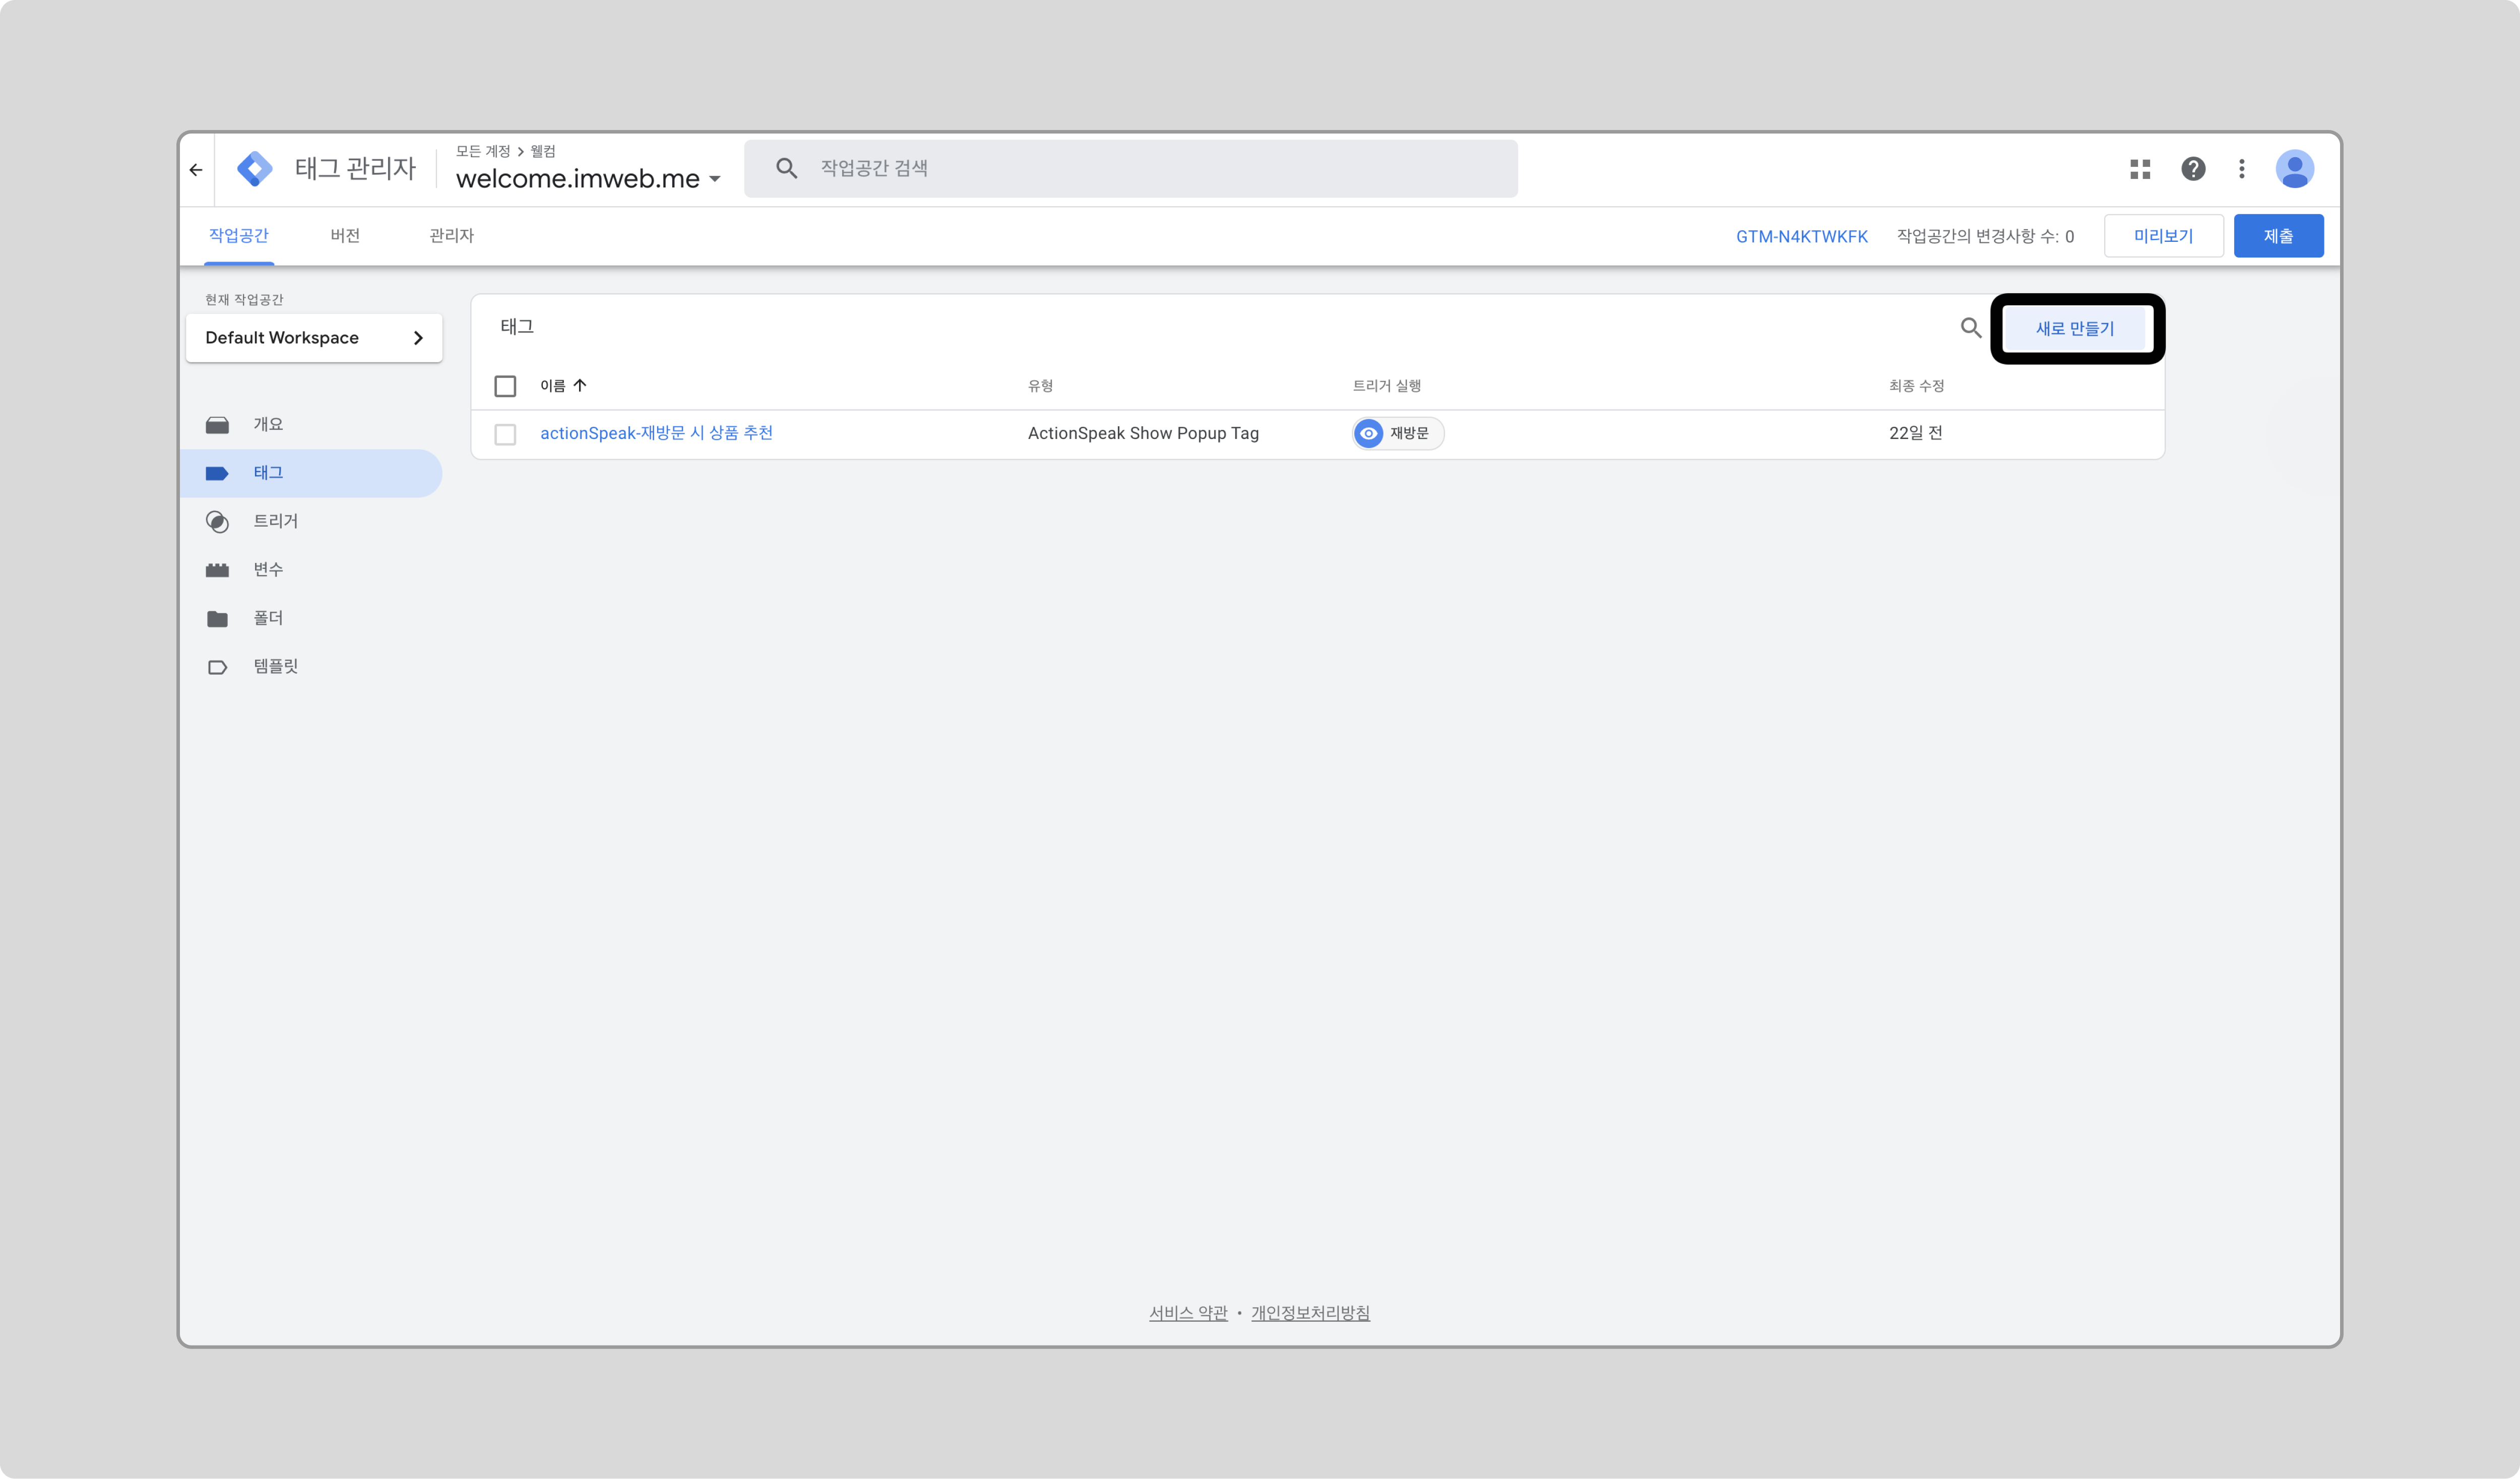
Task: Click the 폴더 folder icon in sidebar
Action: click(x=217, y=619)
